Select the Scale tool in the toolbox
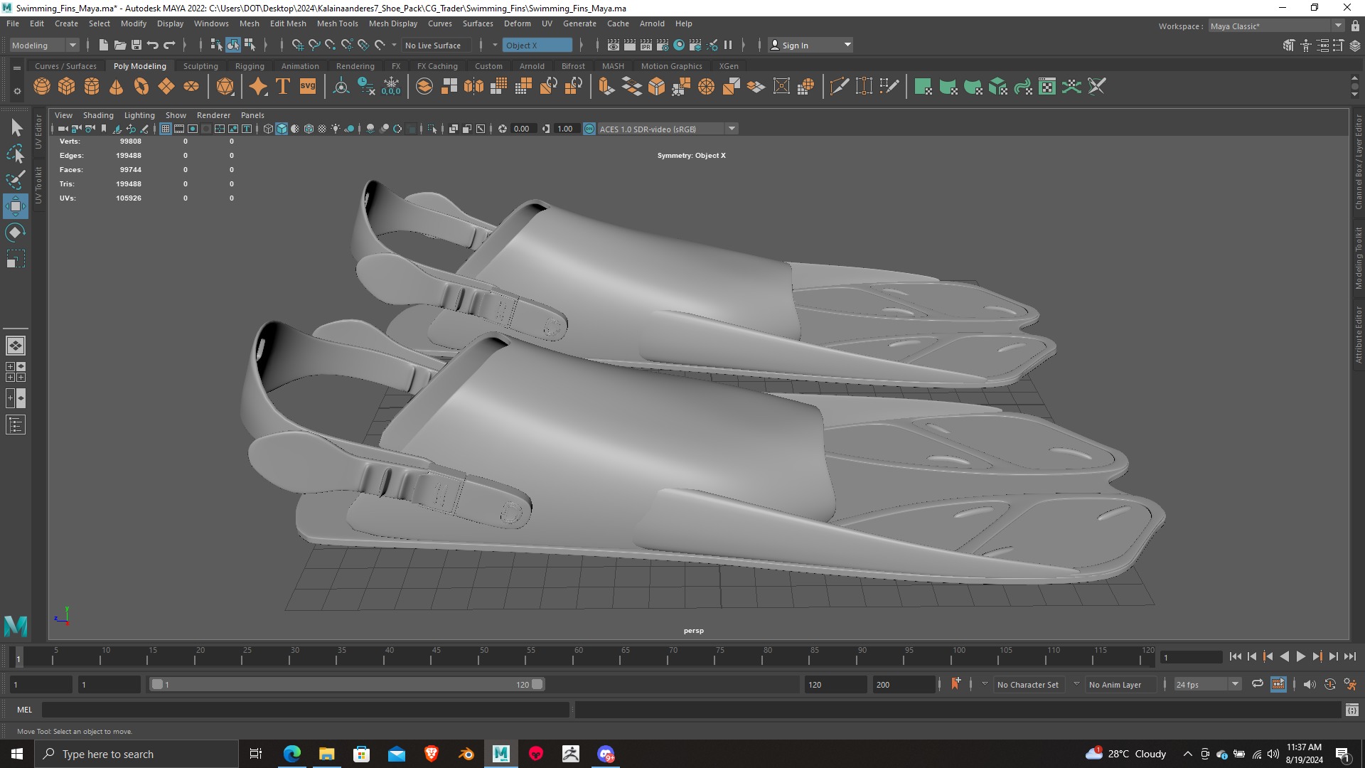The height and width of the screenshot is (768, 1365). [x=16, y=259]
